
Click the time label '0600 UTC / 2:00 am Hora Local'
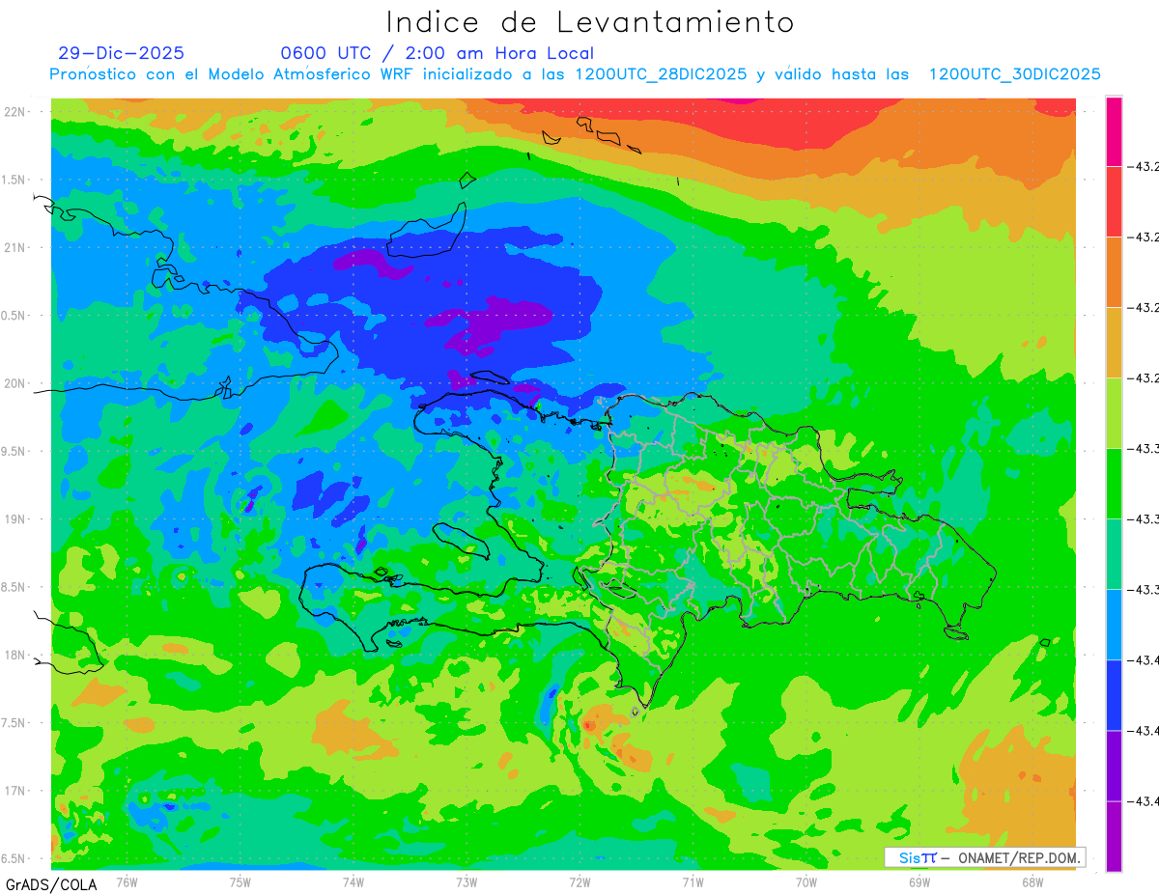click(x=437, y=53)
